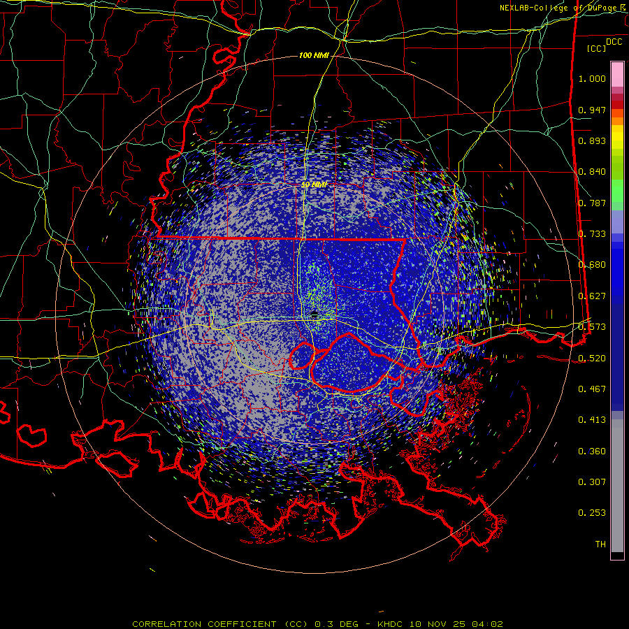Click the 100 NMI range ring label
The image size is (629, 629).
coord(314,55)
